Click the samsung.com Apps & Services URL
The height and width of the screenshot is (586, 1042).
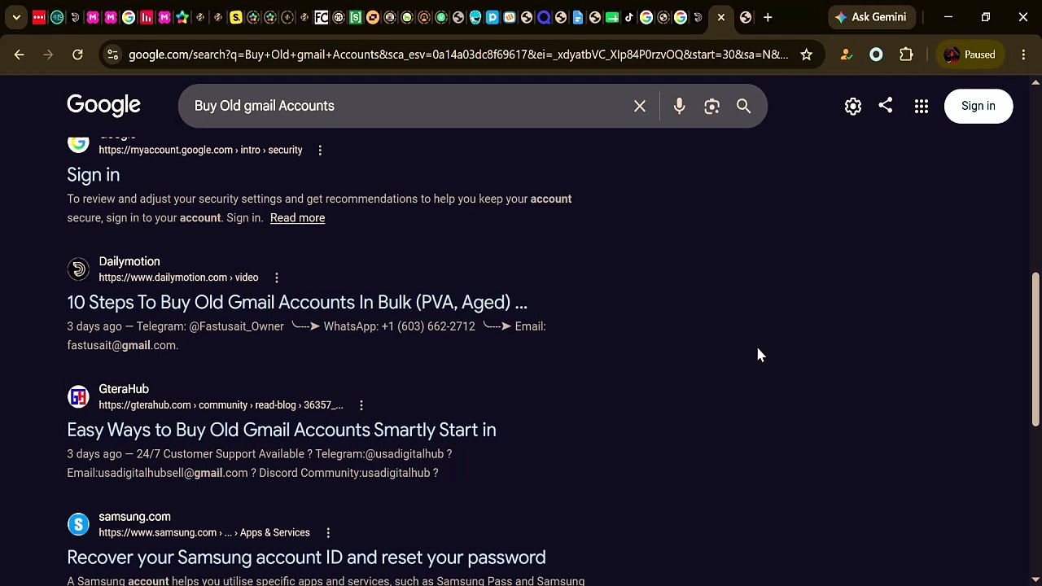tap(204, 533)
